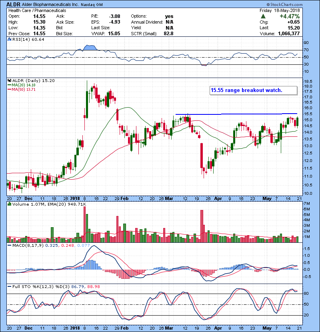Click the High value 15.30
The width and height of the screenshot is (320, 332).
coord(39,22)
